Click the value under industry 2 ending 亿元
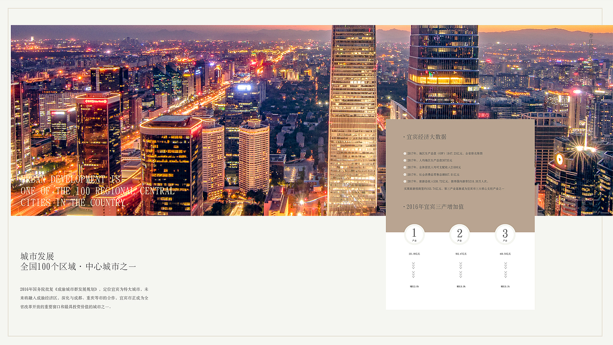 pyautogui.click(x=461, y=254)
